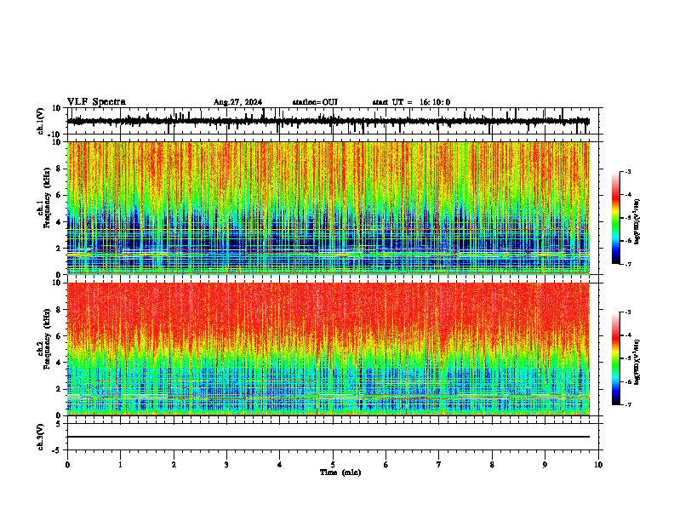Click the "station=OUJ" header label

point(315,102)
